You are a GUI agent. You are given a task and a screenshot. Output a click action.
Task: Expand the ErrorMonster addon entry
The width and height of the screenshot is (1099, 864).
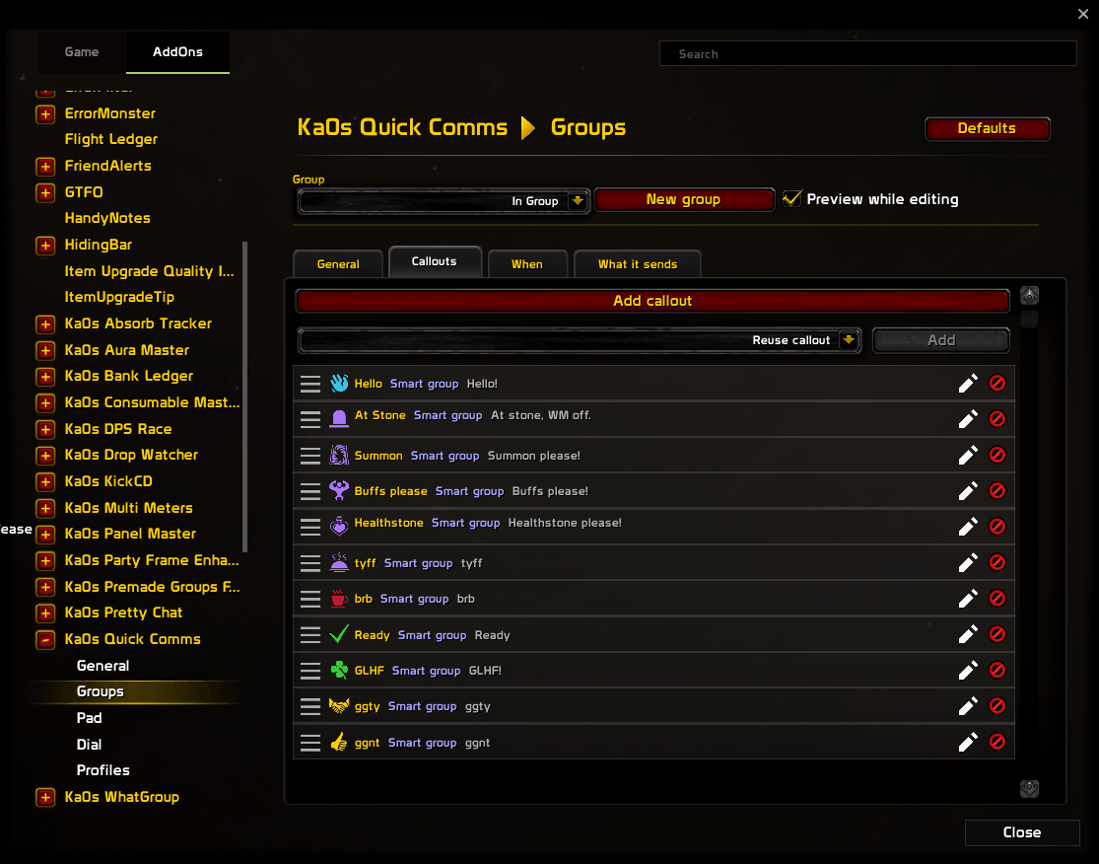45,113
